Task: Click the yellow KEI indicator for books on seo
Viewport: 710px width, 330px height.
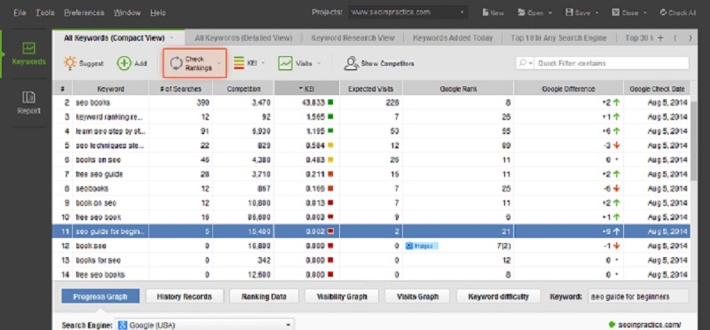Action: 330,160
